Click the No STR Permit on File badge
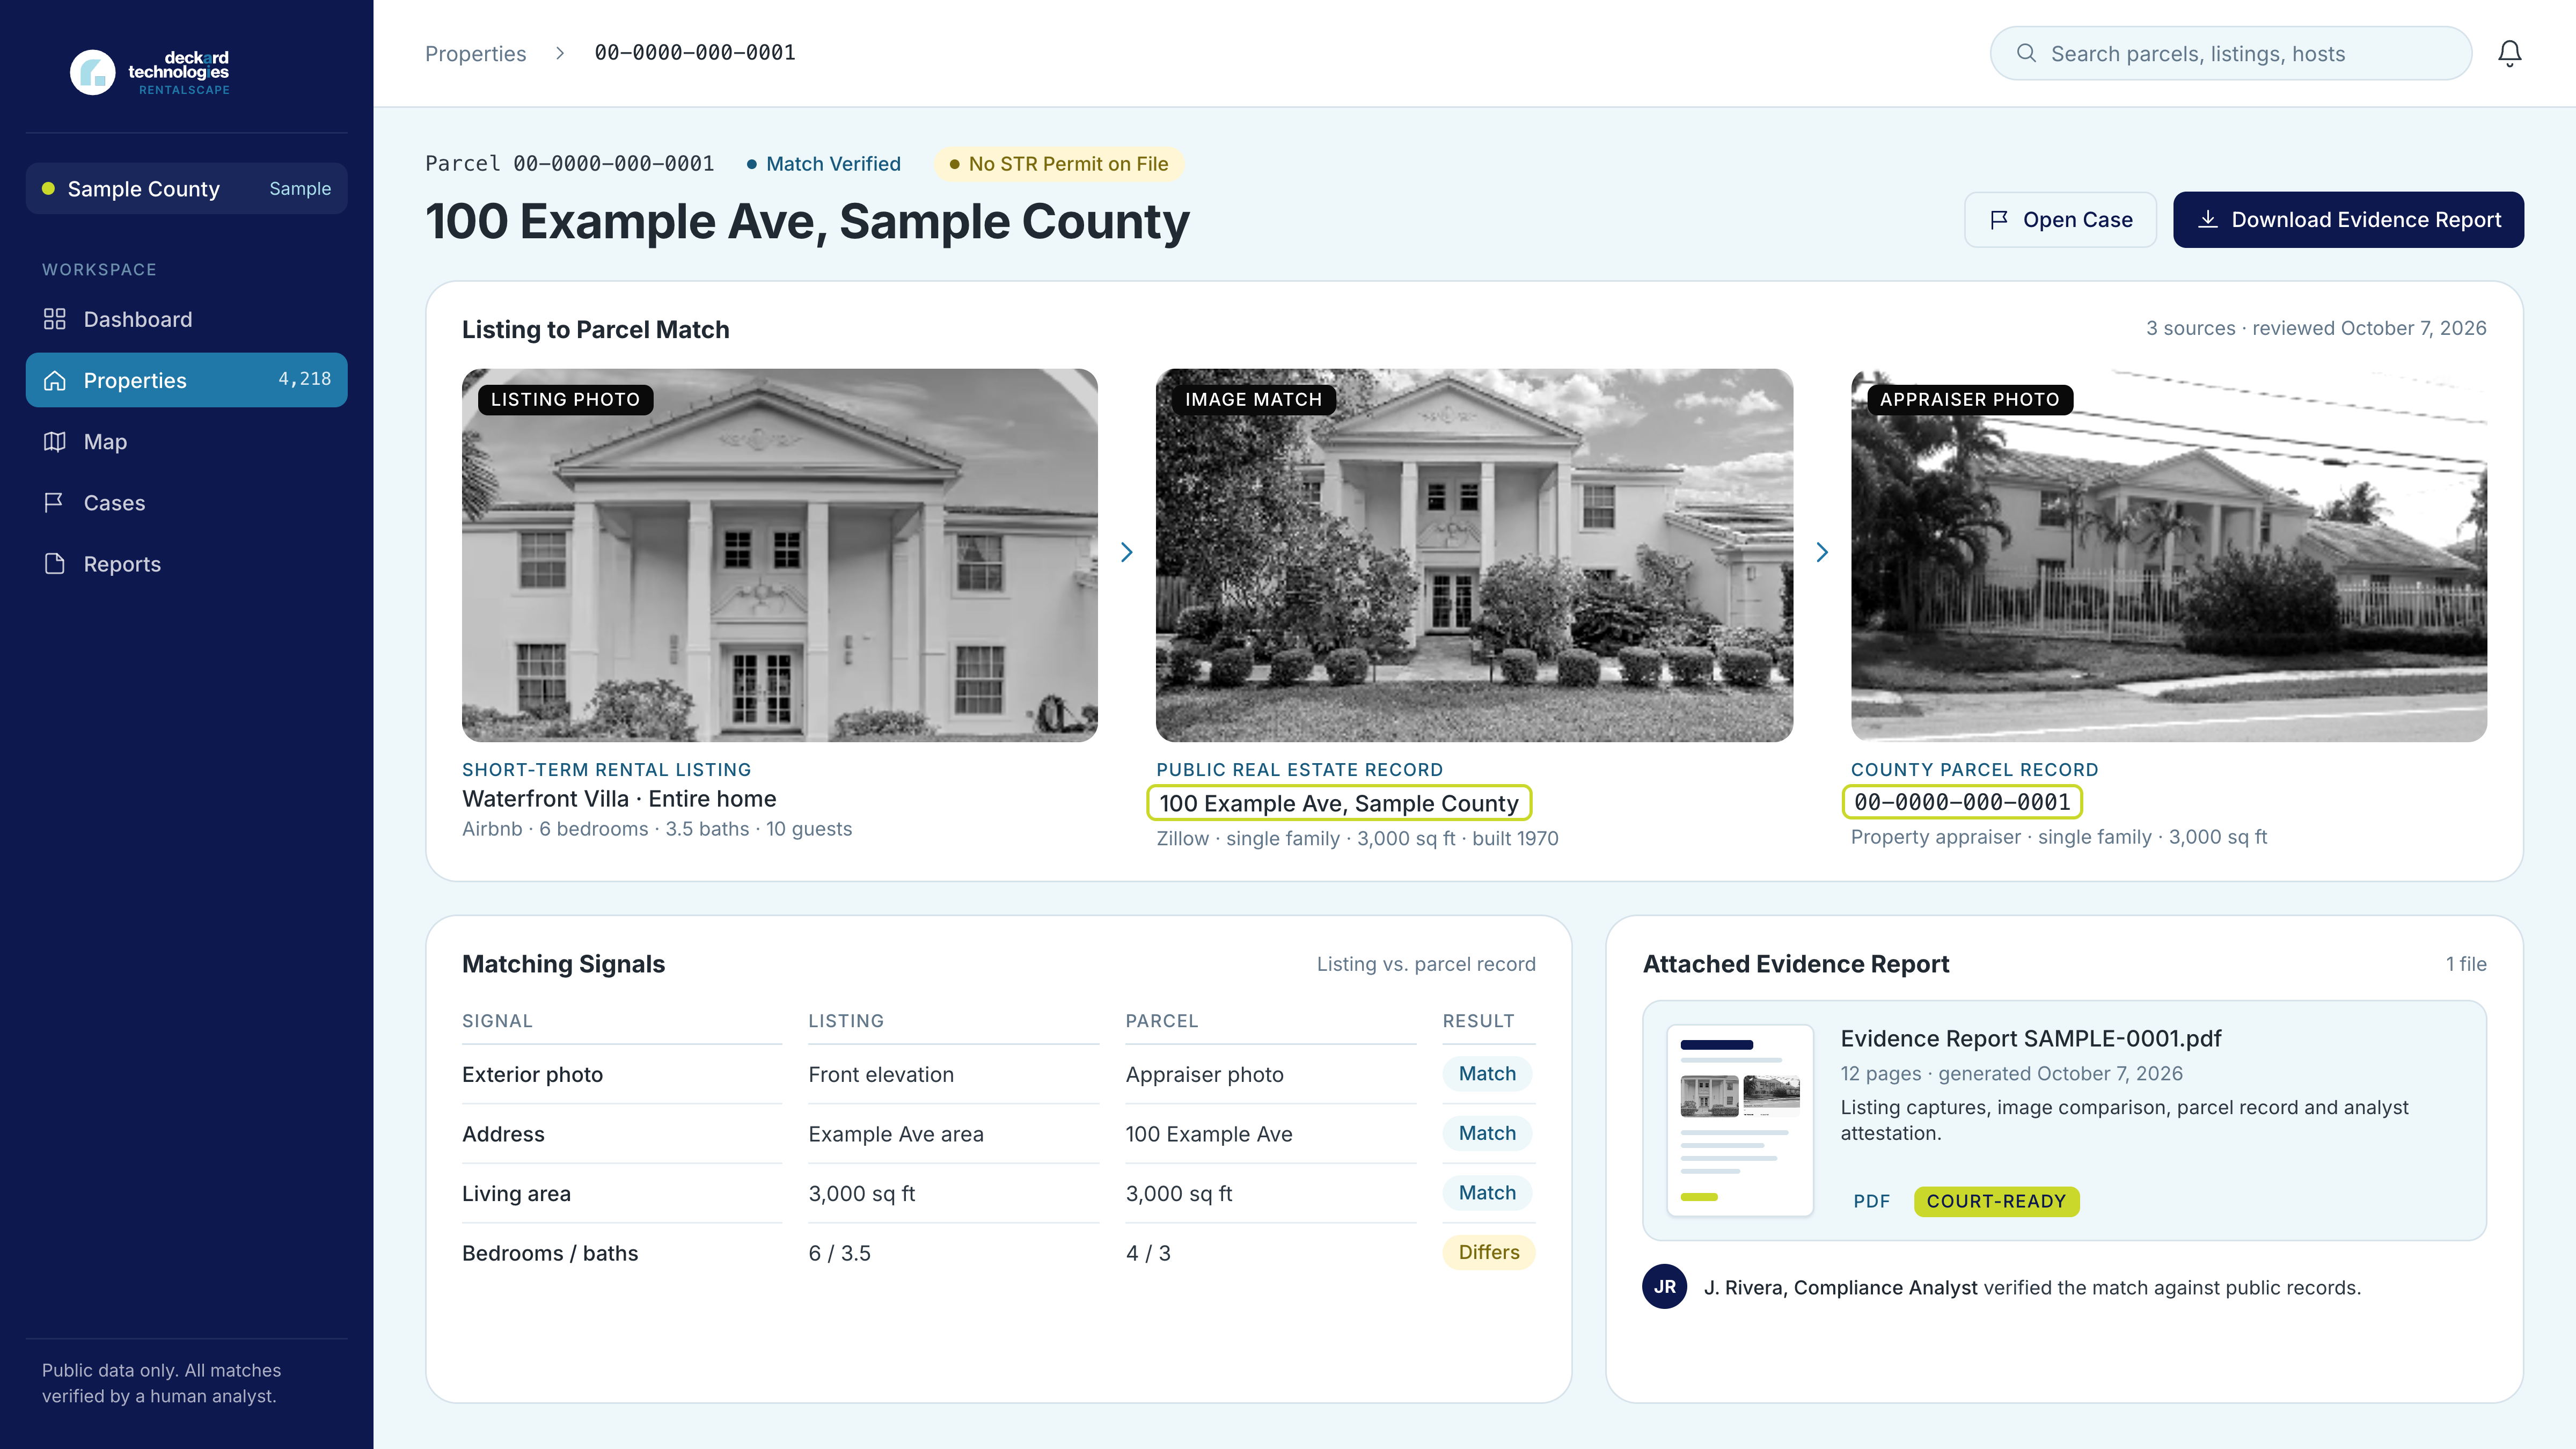Screen dimensions: 2576x1449 [1059, 164]
